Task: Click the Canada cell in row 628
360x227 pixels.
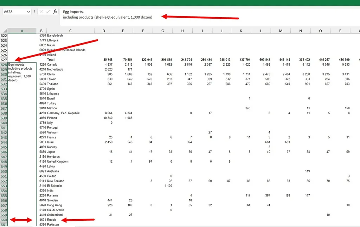Action: pyautogui.click(x=52, y=65)
